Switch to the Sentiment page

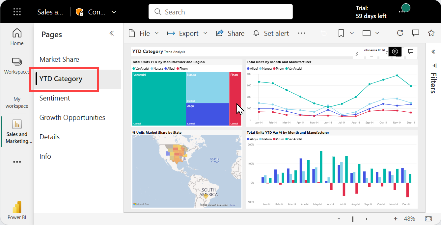(55, 98)
